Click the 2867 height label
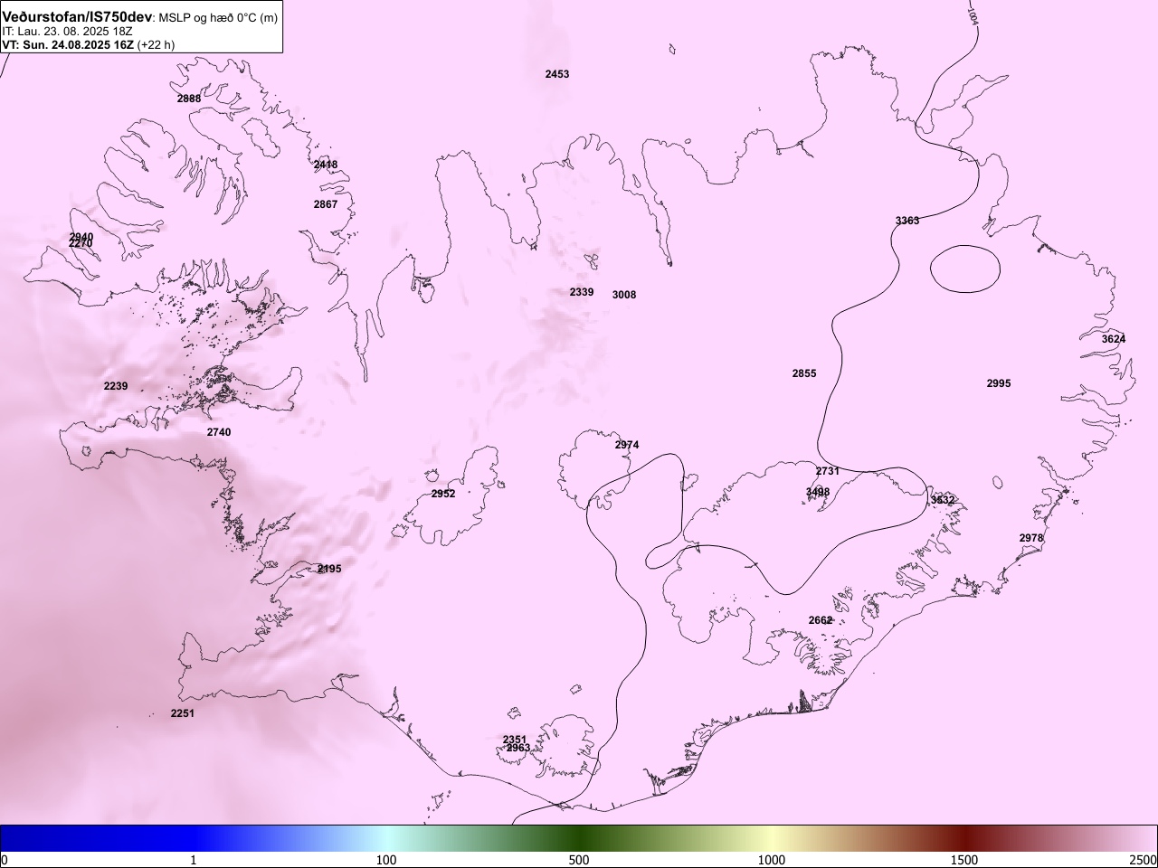The width and height of the screenshot is (1158, 868). 326,204
